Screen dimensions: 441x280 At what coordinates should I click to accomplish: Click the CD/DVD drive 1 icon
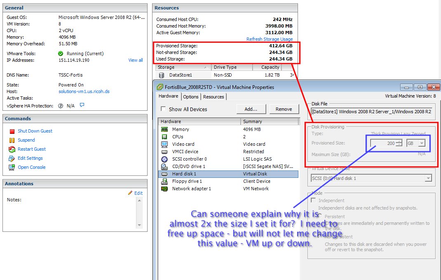pos(164,166)
